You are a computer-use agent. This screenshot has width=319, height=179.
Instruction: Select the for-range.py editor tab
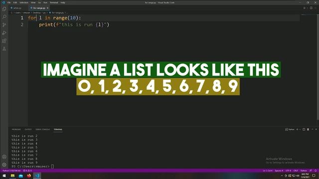click(x=39, y=8)
